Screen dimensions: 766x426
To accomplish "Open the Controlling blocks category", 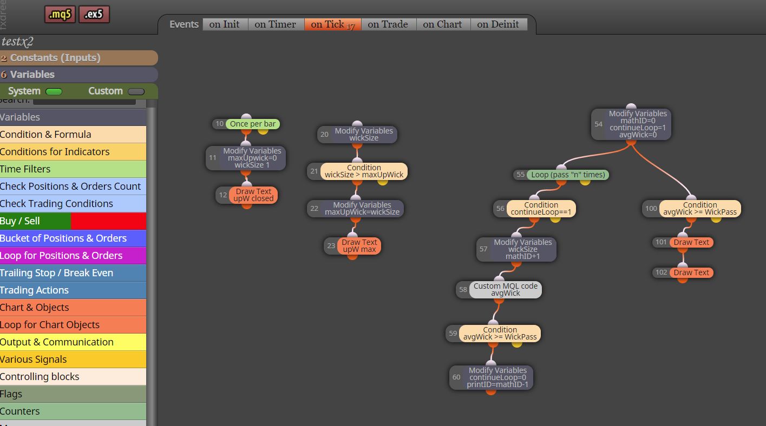I will click(73, 377).
